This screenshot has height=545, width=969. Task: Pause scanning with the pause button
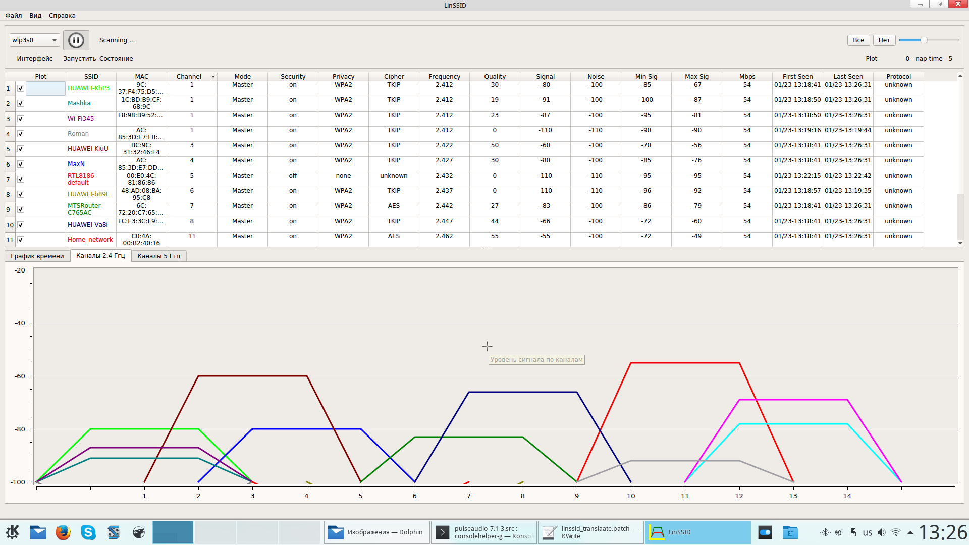tap(76, 40)
